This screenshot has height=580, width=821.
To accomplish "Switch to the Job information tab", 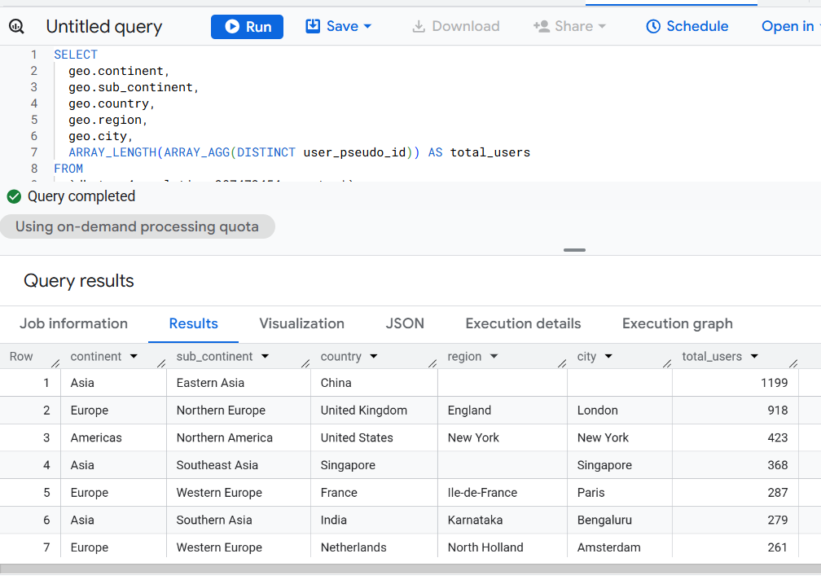I will pyautogui.click(x=73, y=323).
